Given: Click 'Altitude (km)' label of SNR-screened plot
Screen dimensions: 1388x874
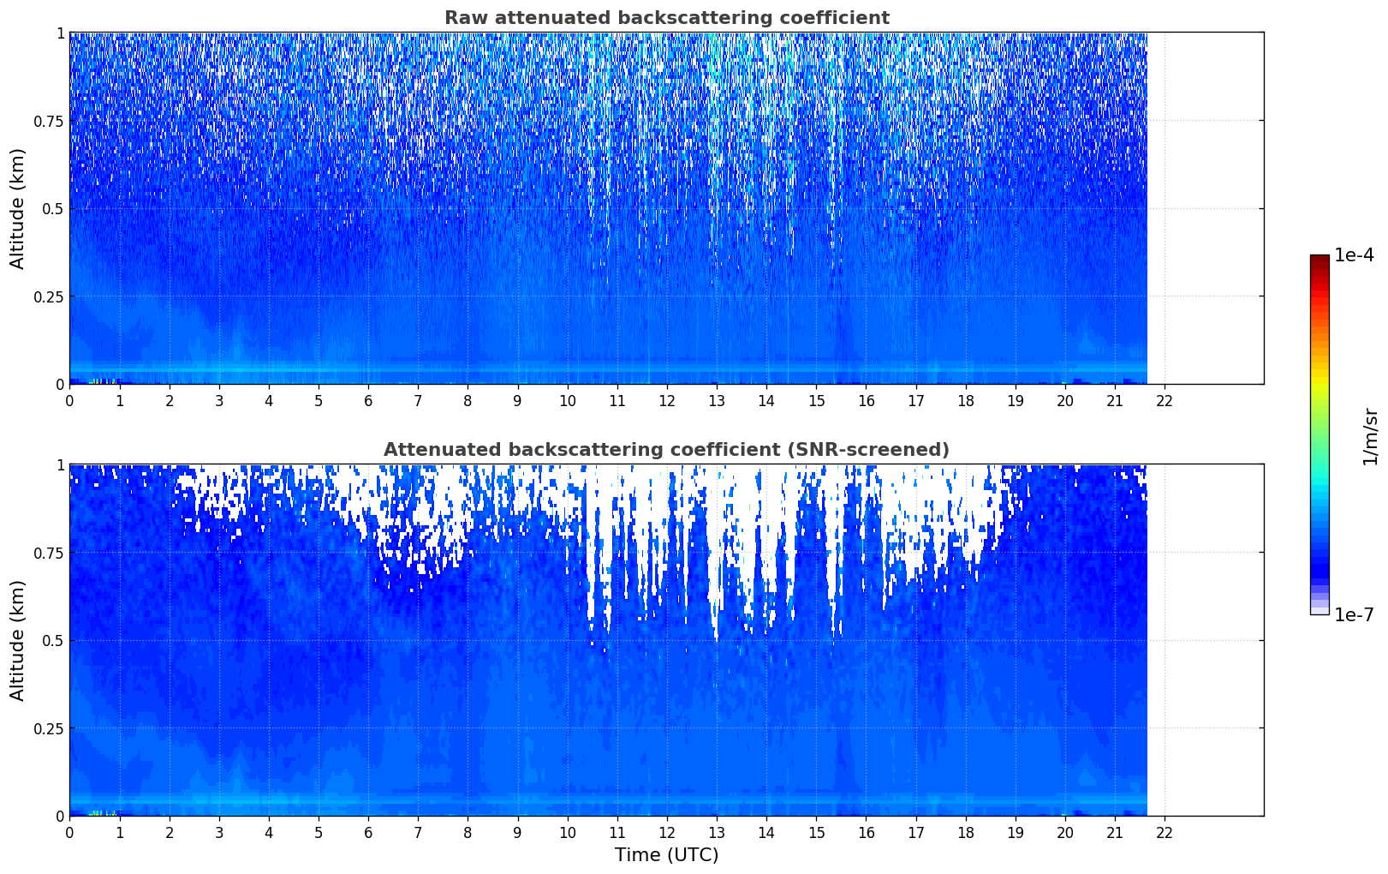Looking at the screenshot, I should tap(18, 640).
